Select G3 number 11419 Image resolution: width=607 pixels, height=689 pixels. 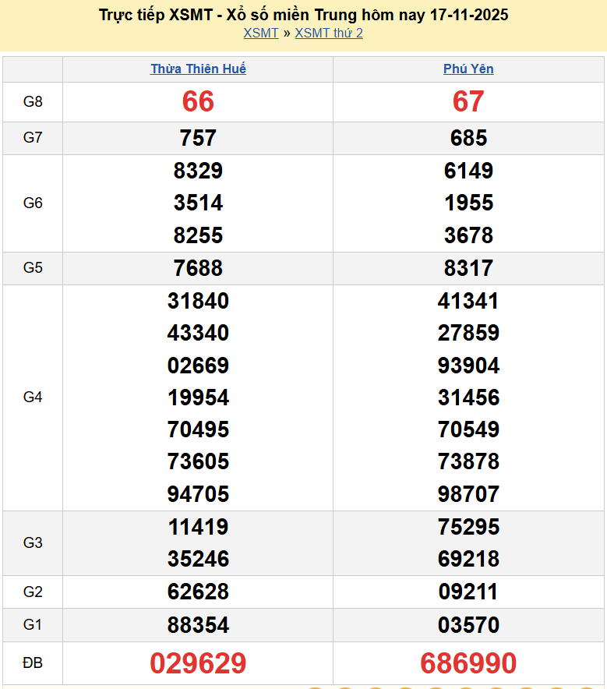pos(198,527)
